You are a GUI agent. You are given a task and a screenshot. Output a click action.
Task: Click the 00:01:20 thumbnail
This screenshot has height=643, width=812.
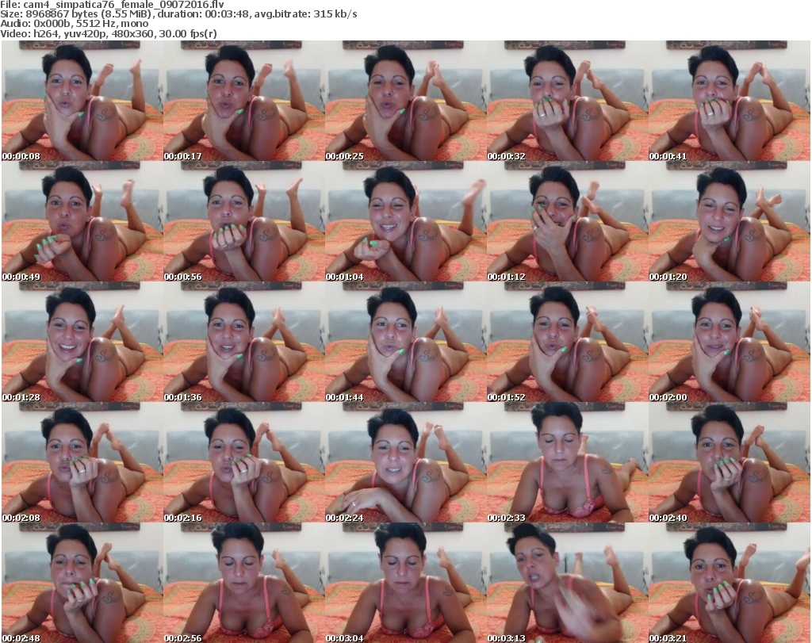[x=730, y=221]
